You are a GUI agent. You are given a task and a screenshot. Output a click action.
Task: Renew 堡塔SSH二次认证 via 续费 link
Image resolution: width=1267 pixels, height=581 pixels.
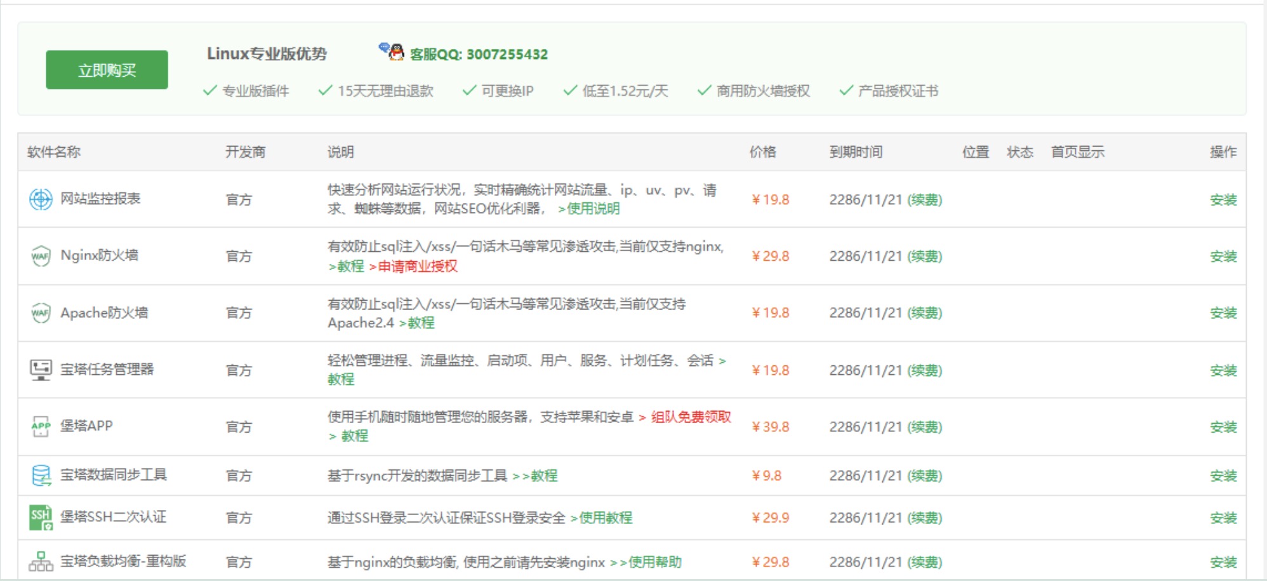tap(925, 518)
